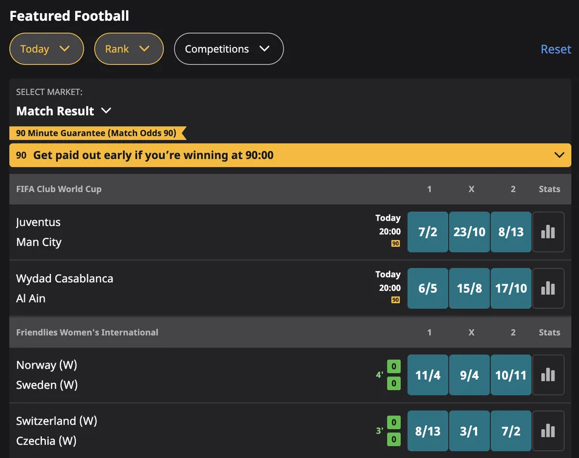Select 17/10 odds for Al Ain win
579x458 pixels.
[511, 288]
